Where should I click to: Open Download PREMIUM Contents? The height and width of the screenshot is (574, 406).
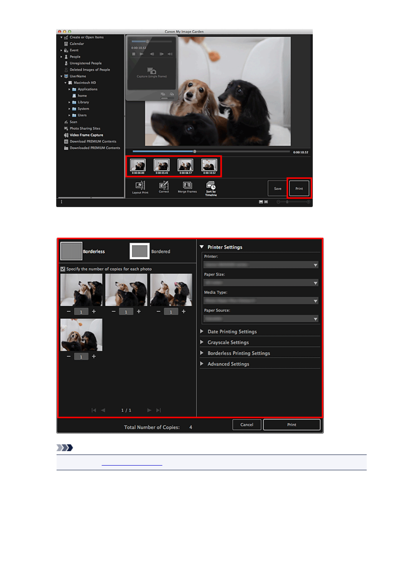click(x=93, y=142)
